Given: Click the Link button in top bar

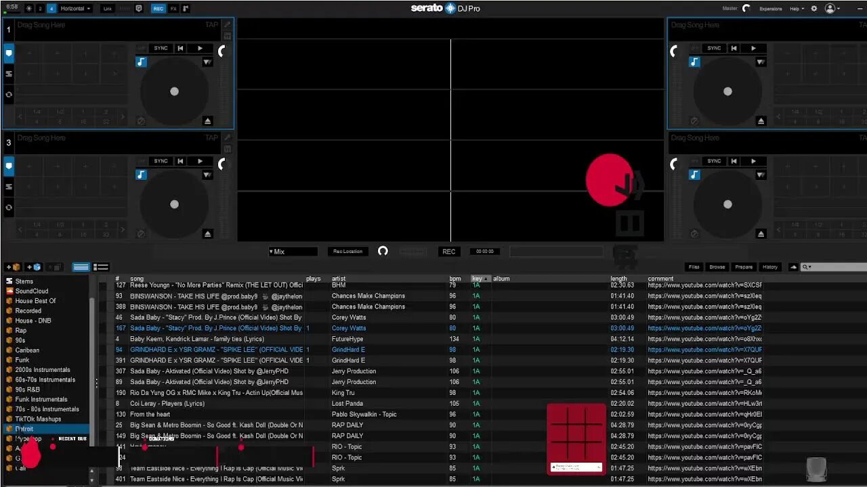Looking at the screenshot, I should 108,9.
